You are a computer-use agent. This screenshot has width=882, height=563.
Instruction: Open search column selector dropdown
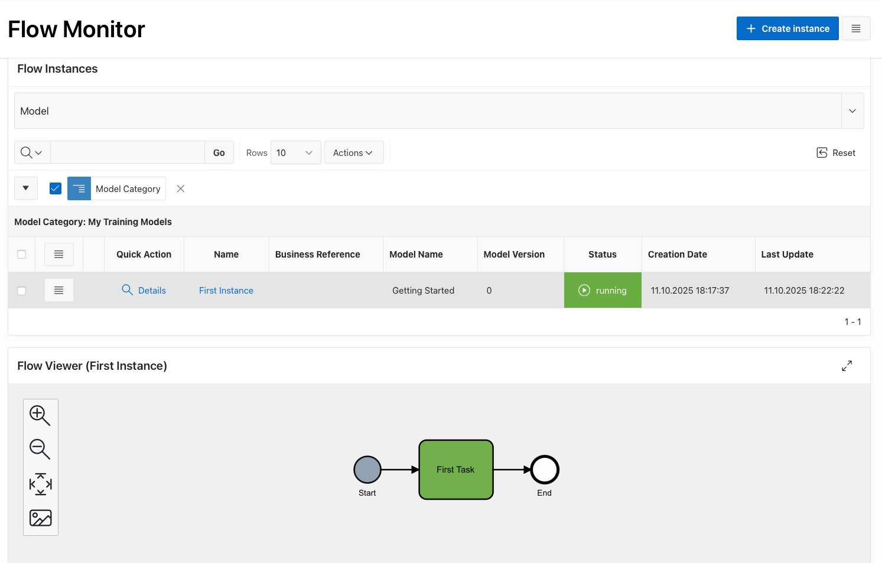click(32, 152)
